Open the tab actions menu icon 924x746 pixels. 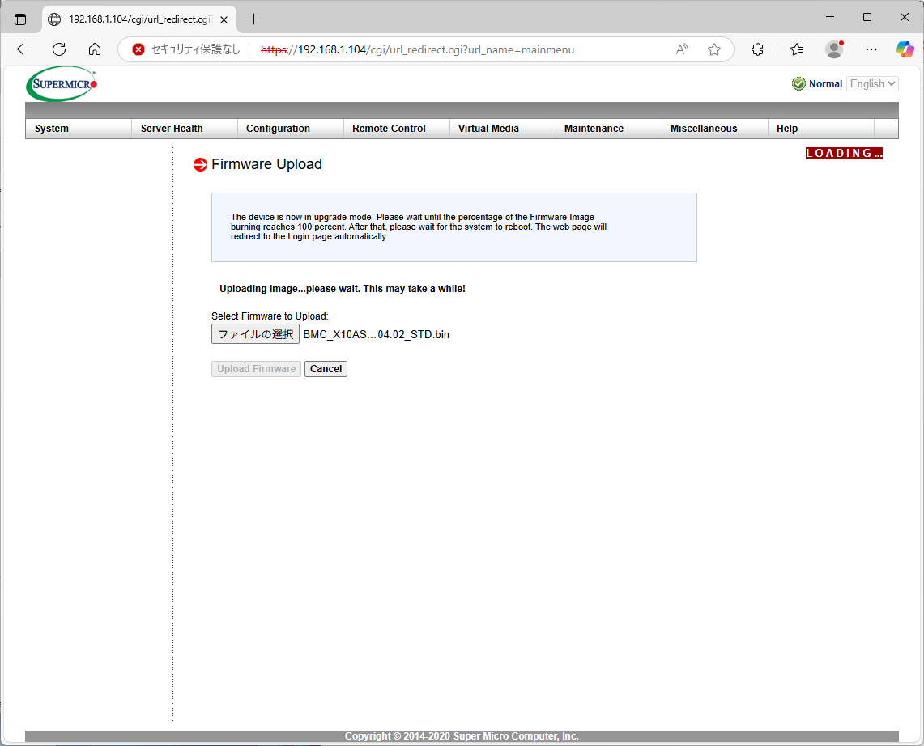click(x=20, y=19)
